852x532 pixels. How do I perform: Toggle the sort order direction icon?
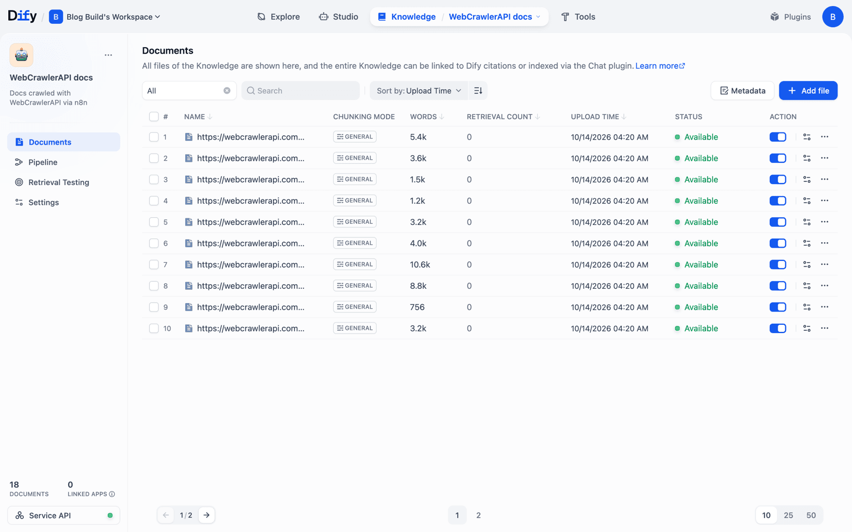[x=478, y=90]
